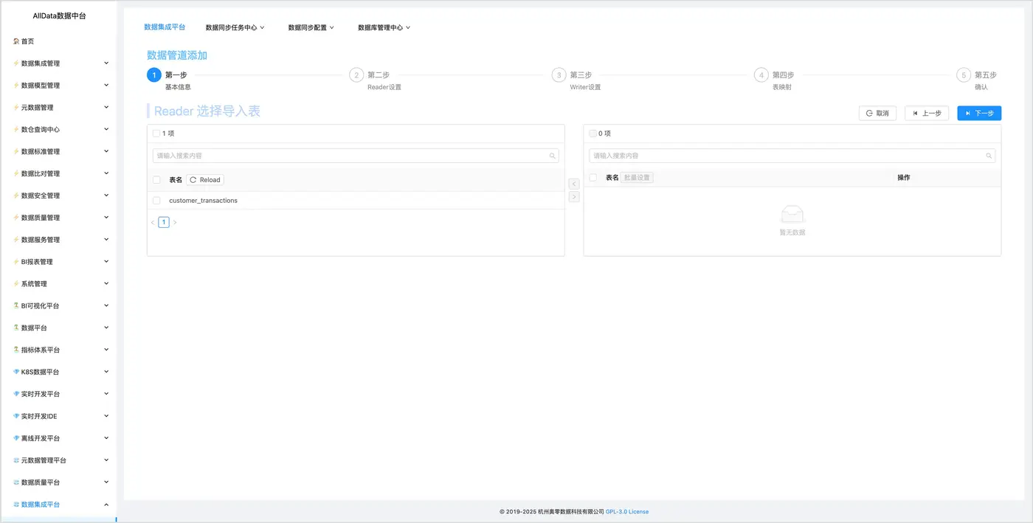
Task: Go to 首页 in the sidebar
Action: [x=27, y=41]
